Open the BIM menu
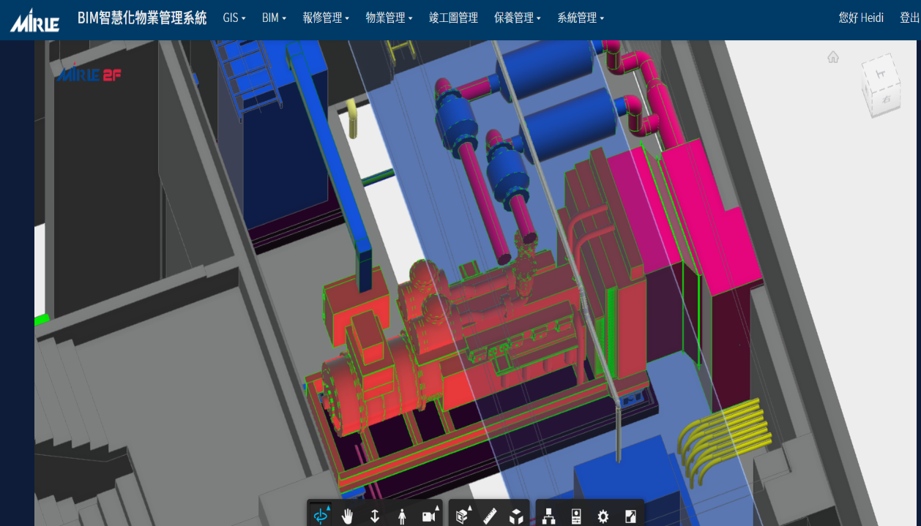Viewport: 921px width, 526px height. pyautogui.click(x=272, y=18)
